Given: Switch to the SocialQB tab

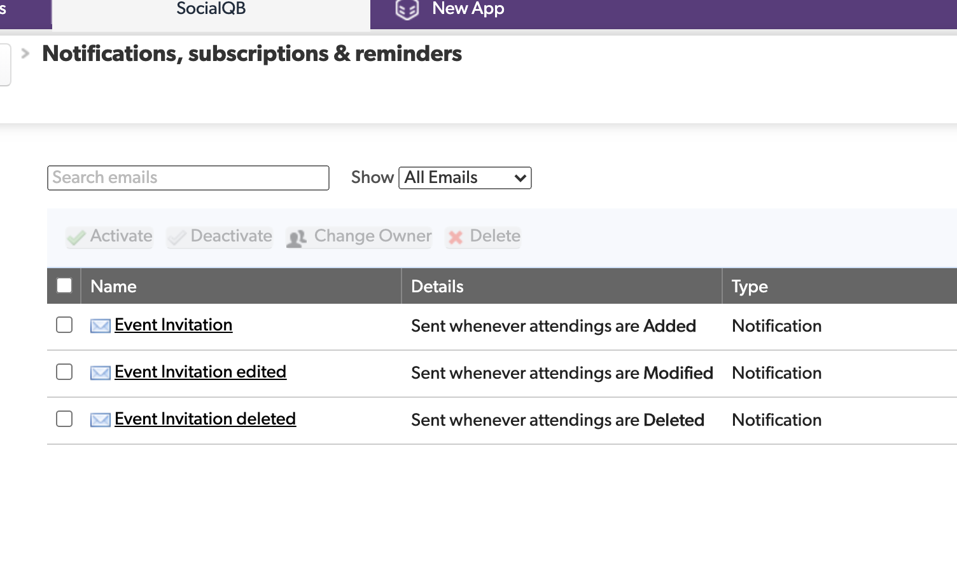Looking at the screenshot, I should click(211, 10).
